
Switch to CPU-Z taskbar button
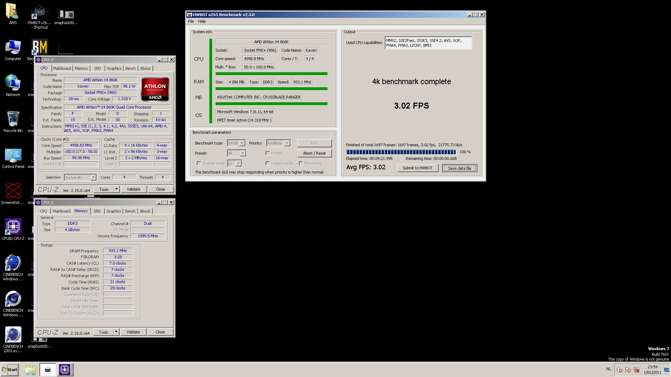click(65, 370)
